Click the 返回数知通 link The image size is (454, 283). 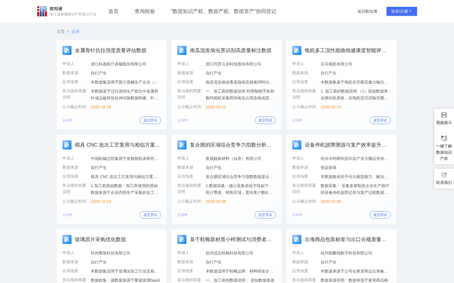[x=367, y=11]
